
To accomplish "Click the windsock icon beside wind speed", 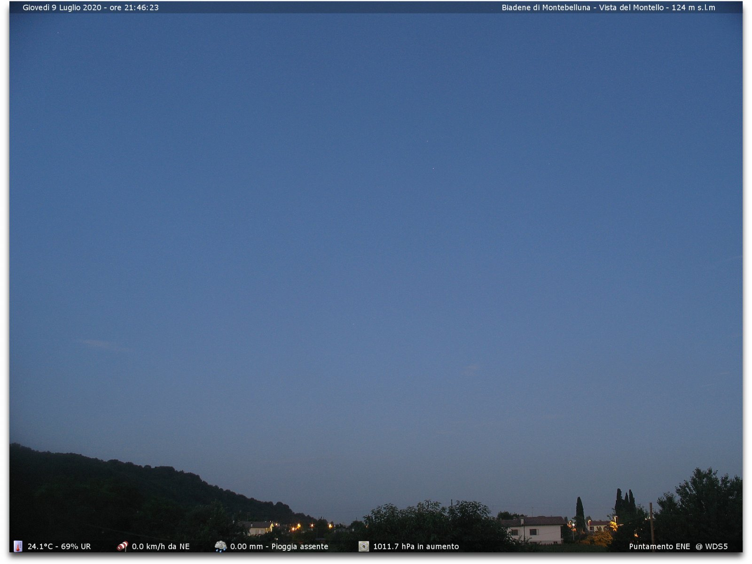I will coord(122,546).
